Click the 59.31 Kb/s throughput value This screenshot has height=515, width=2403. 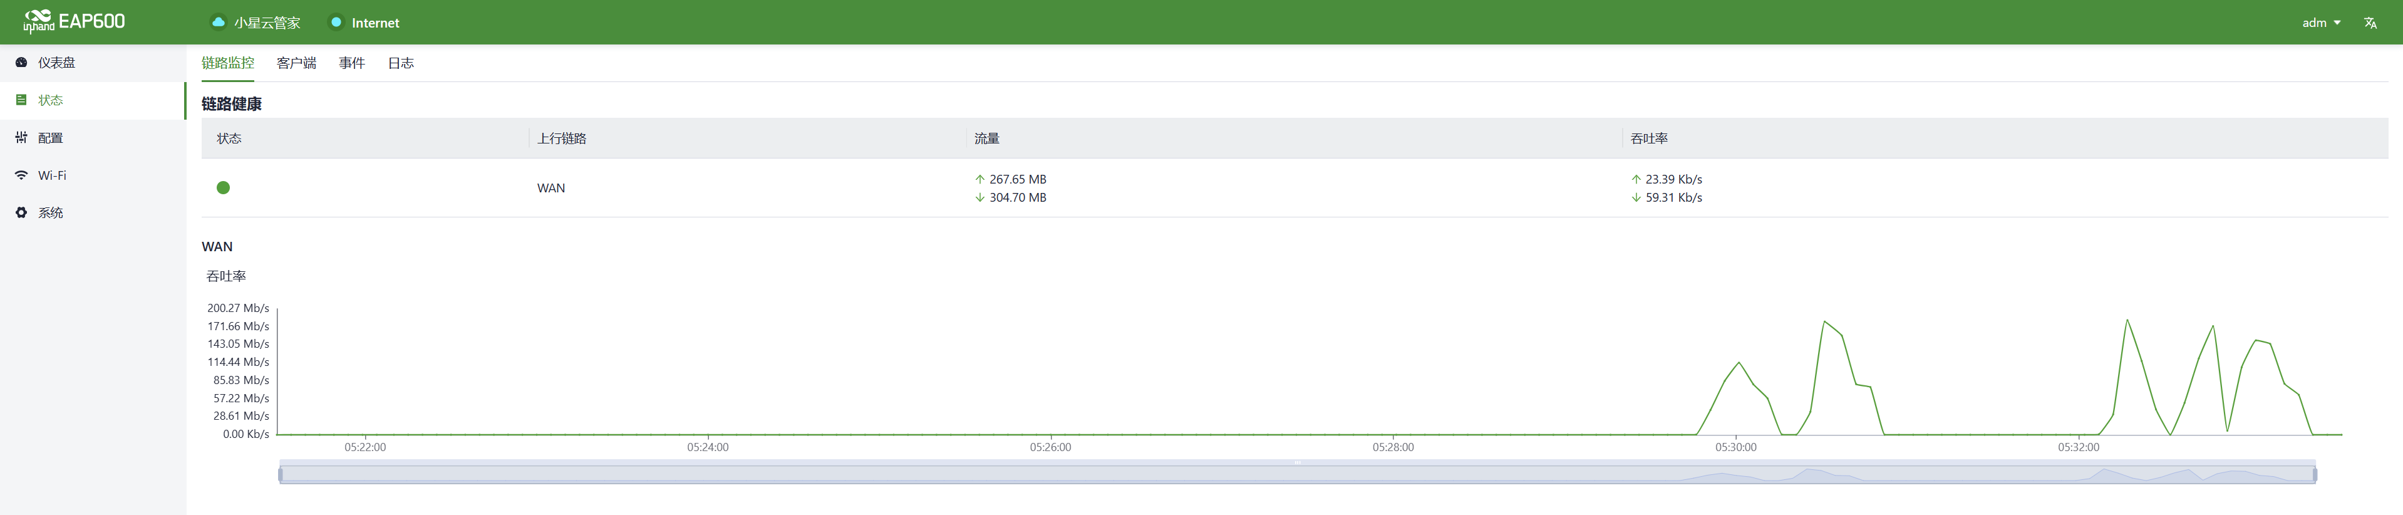(1673, 198)
